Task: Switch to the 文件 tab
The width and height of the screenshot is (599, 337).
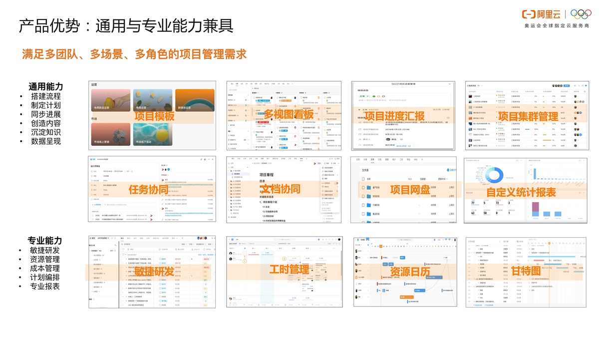Action: click(x=372, y=159)
